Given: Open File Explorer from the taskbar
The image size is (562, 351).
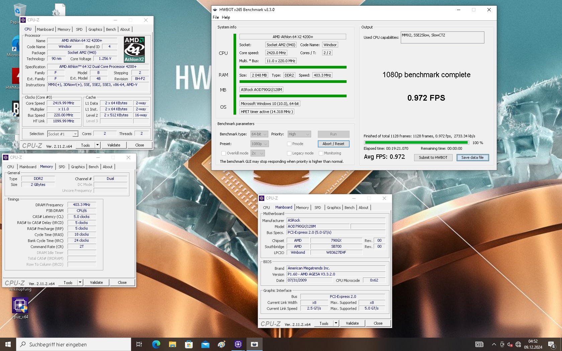Looking at the screenshot, I should click(x=172, y=344).
